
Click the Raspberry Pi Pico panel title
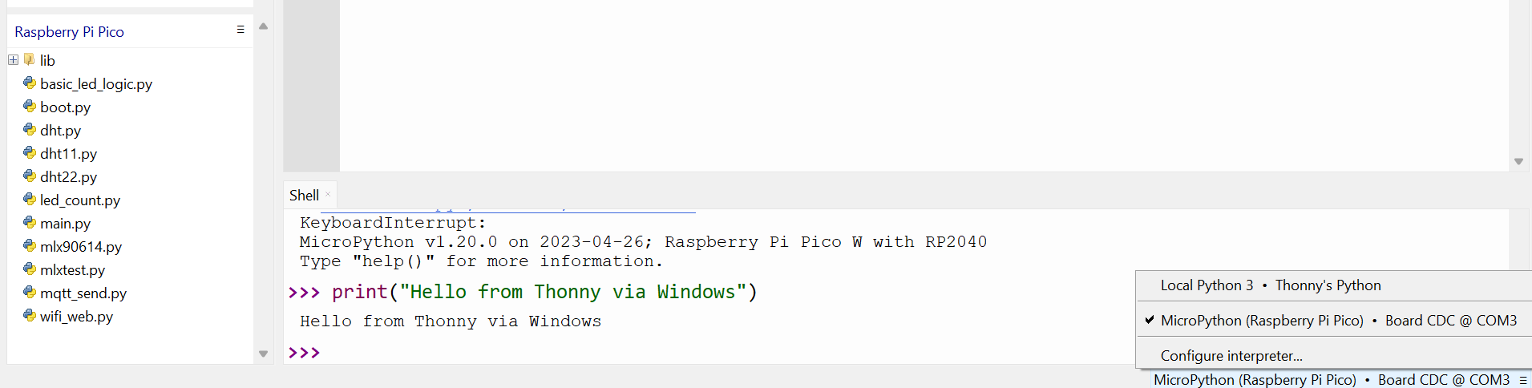(x=69, y=32)
